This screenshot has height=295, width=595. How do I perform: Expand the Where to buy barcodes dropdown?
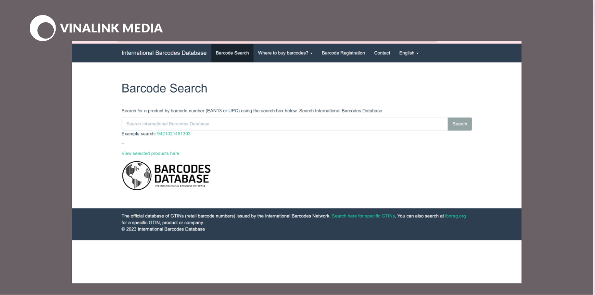pos(285,53)
